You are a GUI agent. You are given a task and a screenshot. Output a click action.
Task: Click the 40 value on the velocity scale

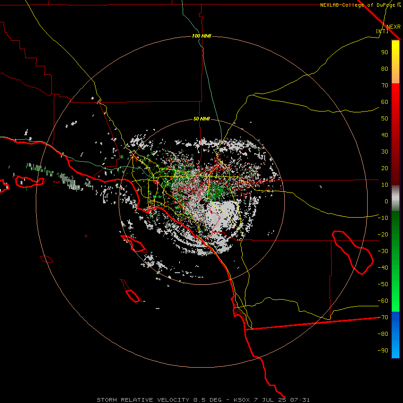(x=385, y=135)
